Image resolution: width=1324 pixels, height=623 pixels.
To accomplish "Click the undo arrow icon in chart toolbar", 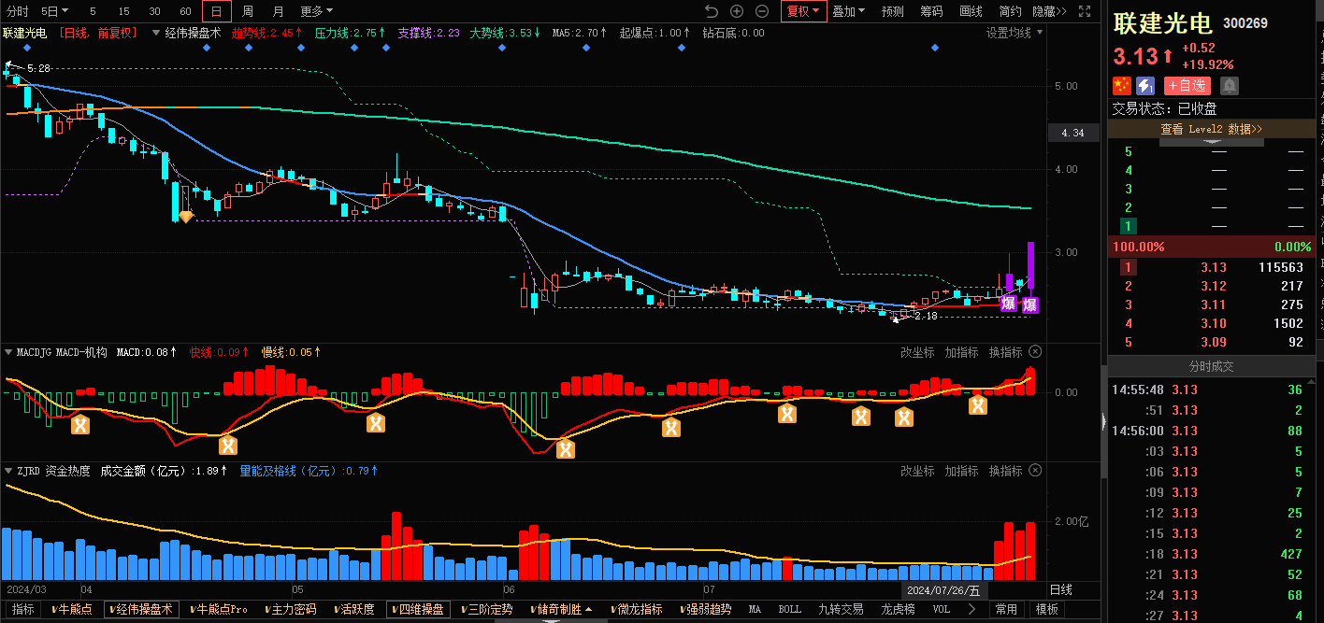I will pos(712,11).
